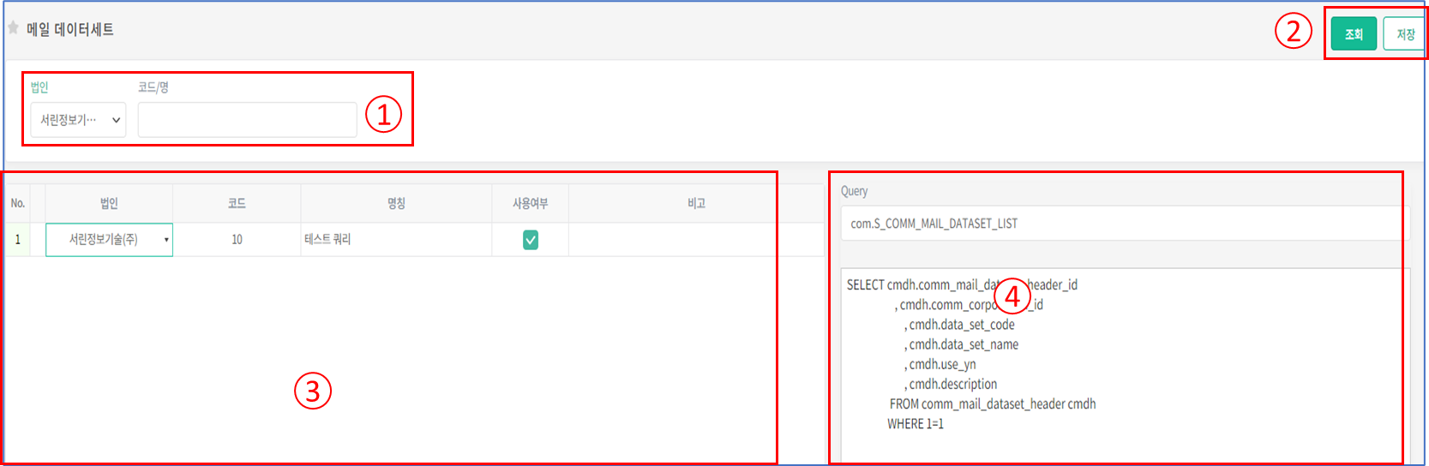Click the 법인 column header in the grid
1429x466 pixels.
(x=109, y=203)
